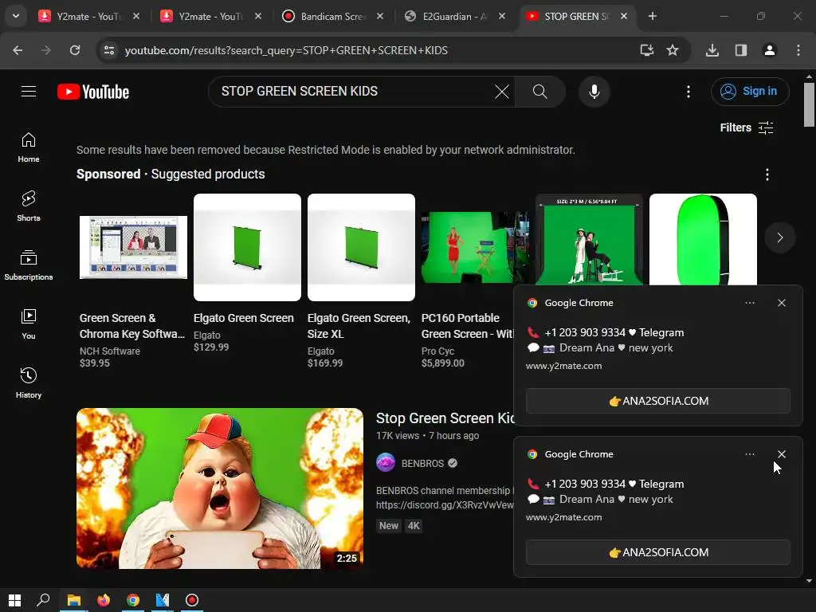Clear the search box with the X icon
Image resolution: width=816 pixels, height=612 pixels.
coord(502,92)
